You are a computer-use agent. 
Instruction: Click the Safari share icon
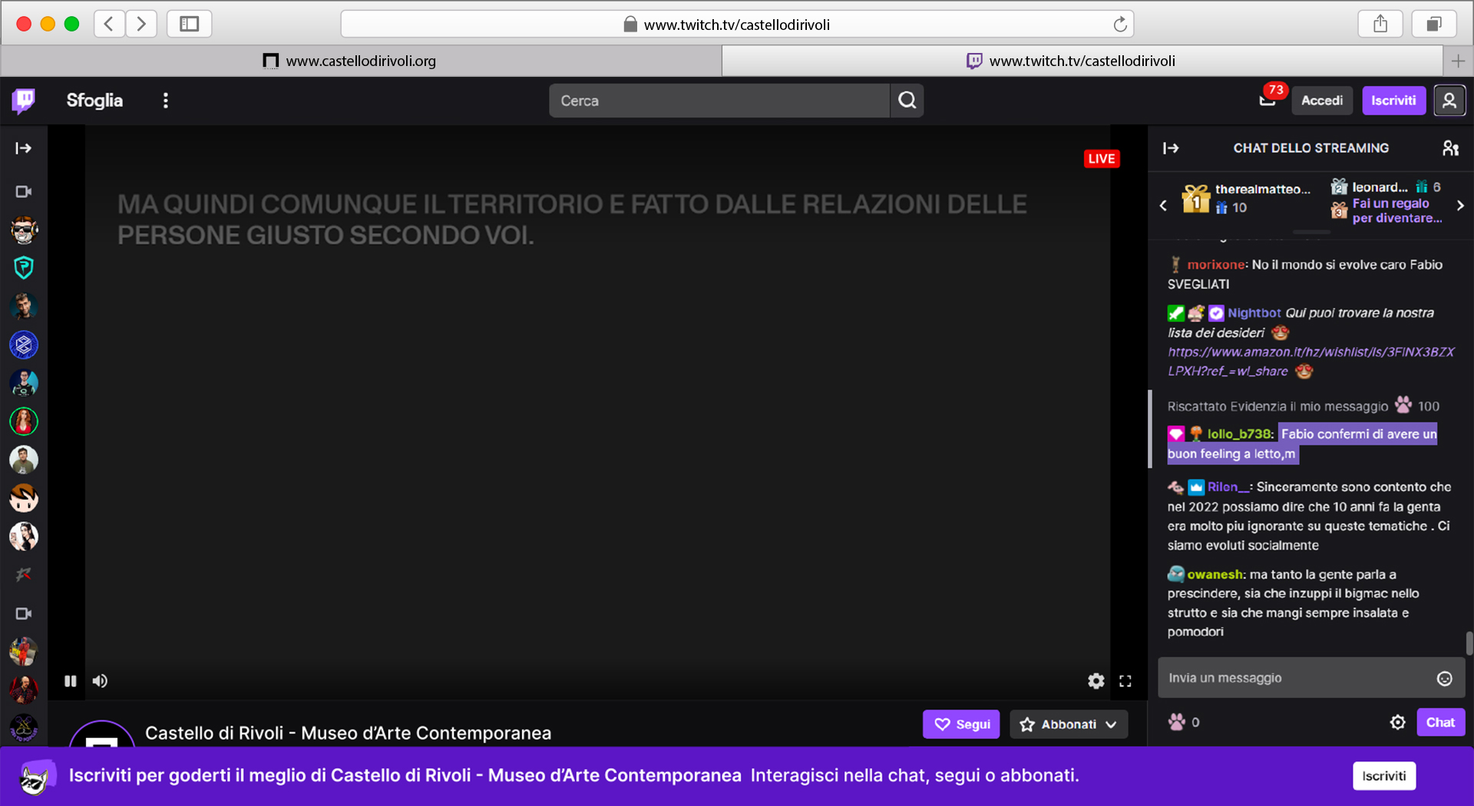(1380, 24)
